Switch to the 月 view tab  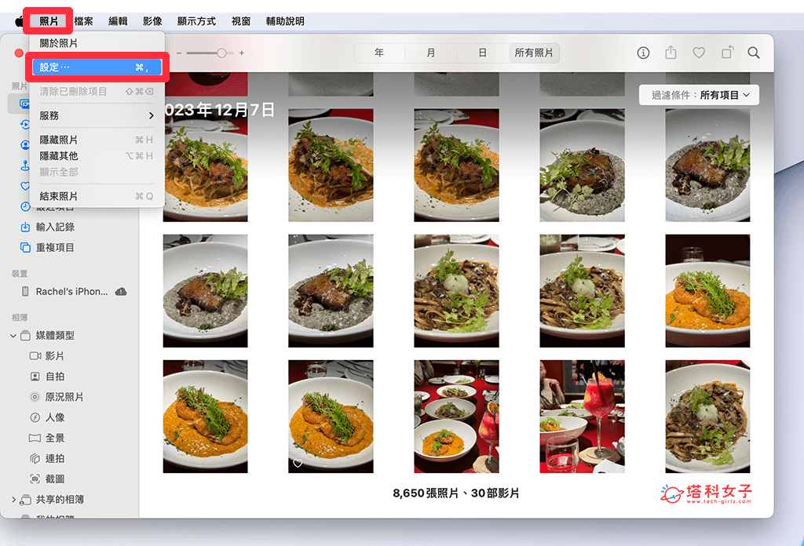click(431, 53)
